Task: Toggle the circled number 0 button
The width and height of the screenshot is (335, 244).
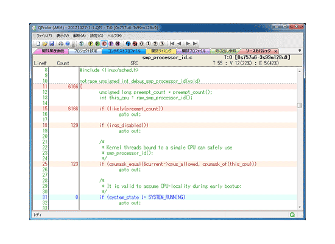Action: click(142, 44)
